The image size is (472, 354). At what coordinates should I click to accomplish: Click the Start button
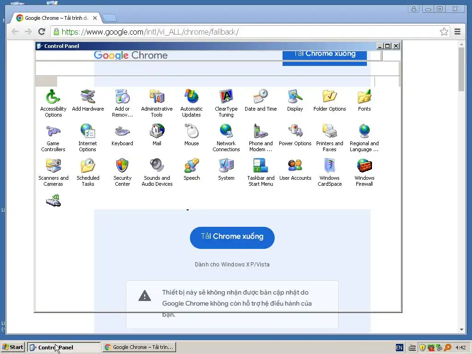pyautogui.click(x=12, y=347)
